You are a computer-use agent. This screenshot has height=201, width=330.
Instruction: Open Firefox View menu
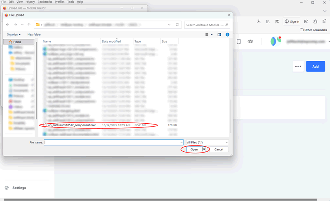pos(19,2)
